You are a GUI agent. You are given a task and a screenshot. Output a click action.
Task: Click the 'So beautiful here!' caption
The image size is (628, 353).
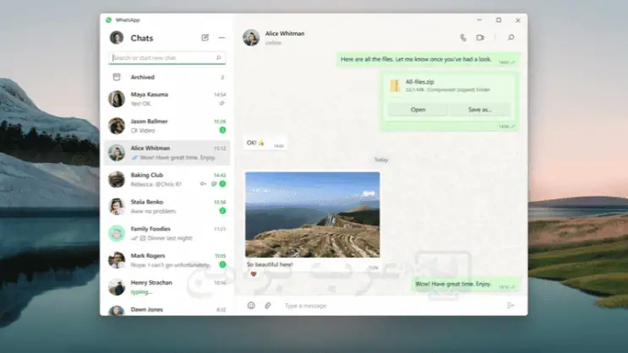pyautogui.click(x=270, y=264)
